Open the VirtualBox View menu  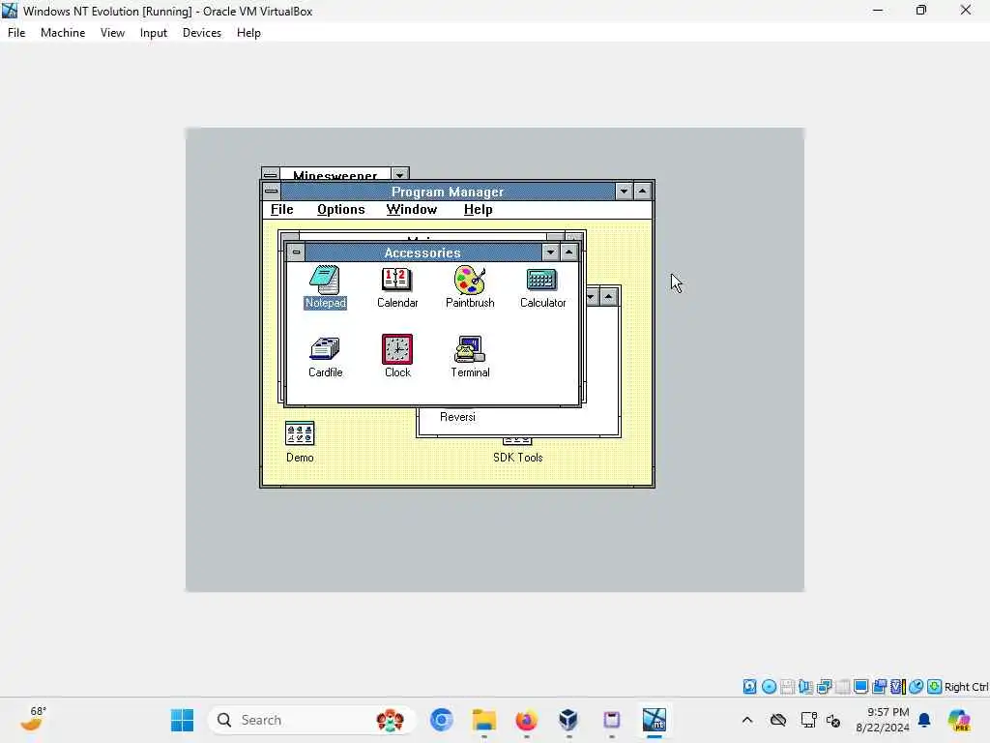point(112,33)
